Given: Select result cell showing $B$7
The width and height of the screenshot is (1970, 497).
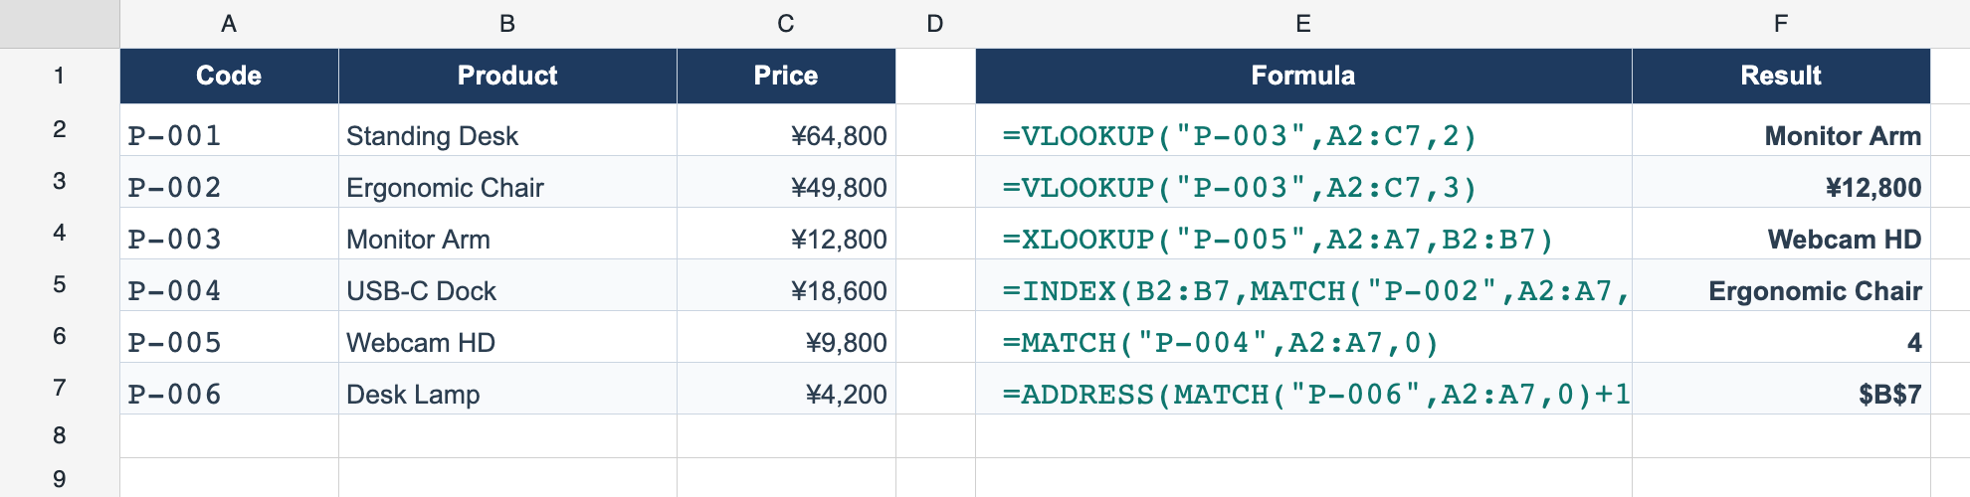Looking at the screenshot, I should click(x=1781, y=389).
